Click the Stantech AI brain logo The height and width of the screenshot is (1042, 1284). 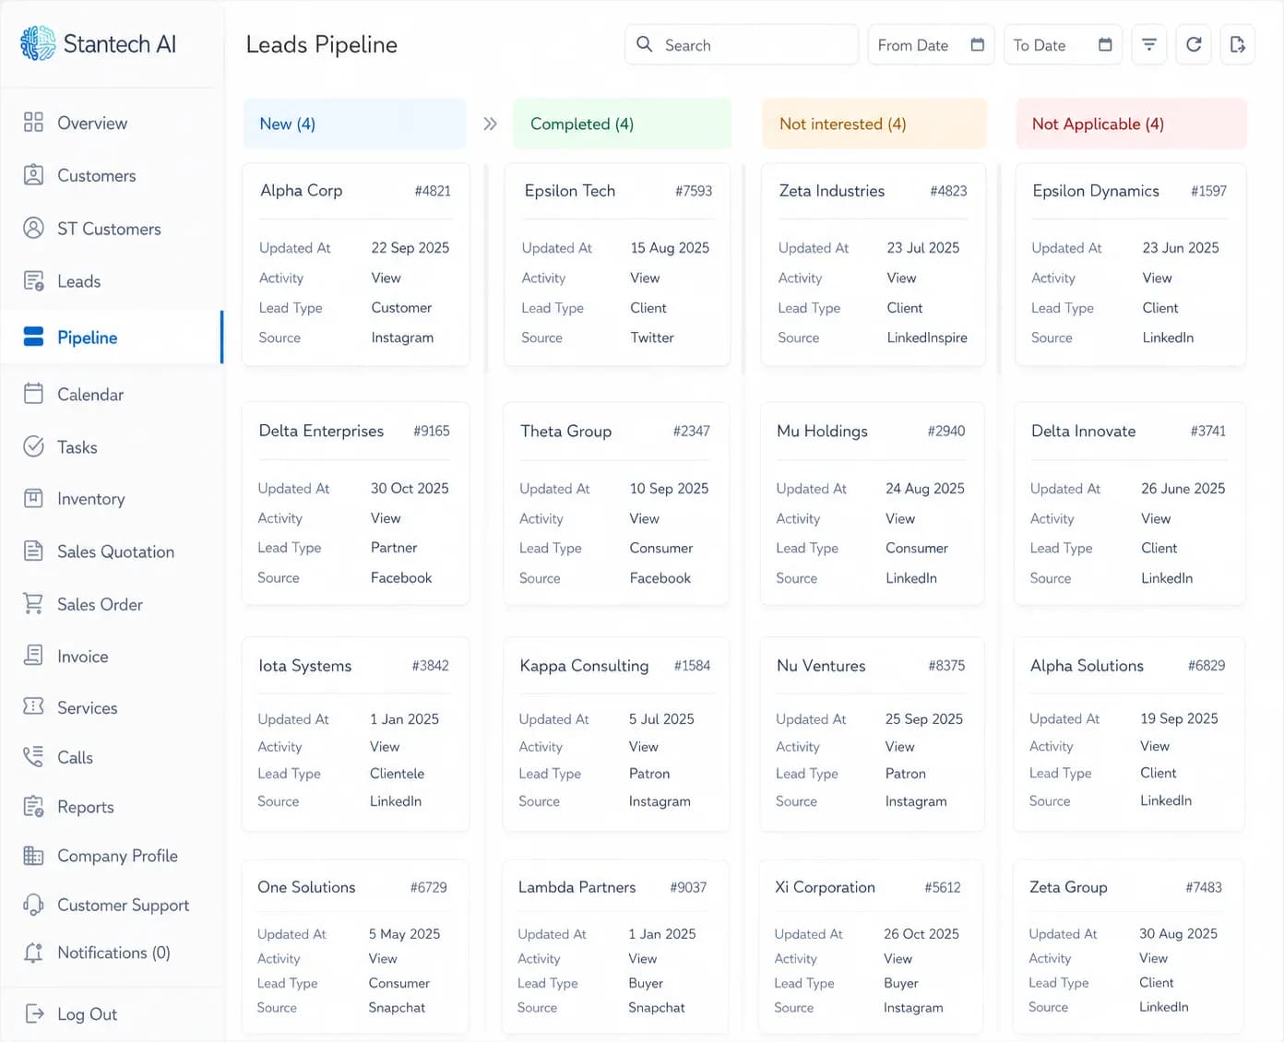click(x=38, y=43)
